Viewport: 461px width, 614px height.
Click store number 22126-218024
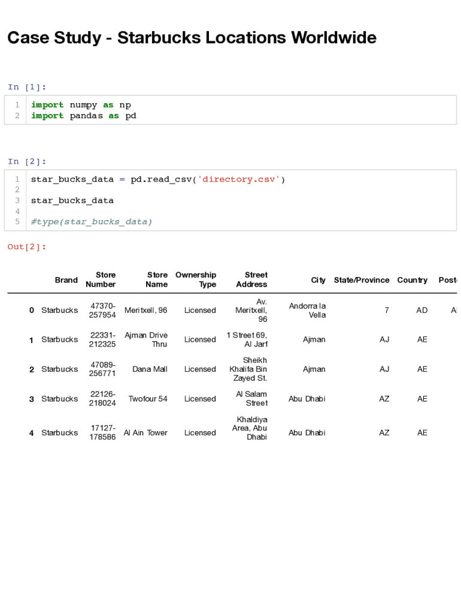coord(102,399)
